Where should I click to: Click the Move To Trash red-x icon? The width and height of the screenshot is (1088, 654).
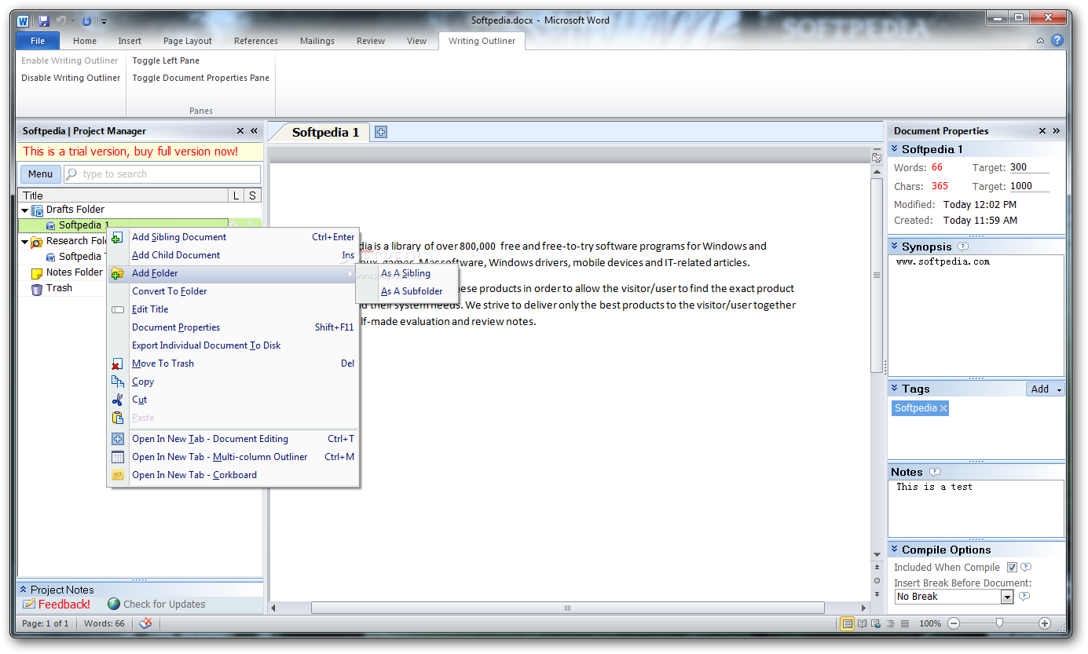[117, 364]
